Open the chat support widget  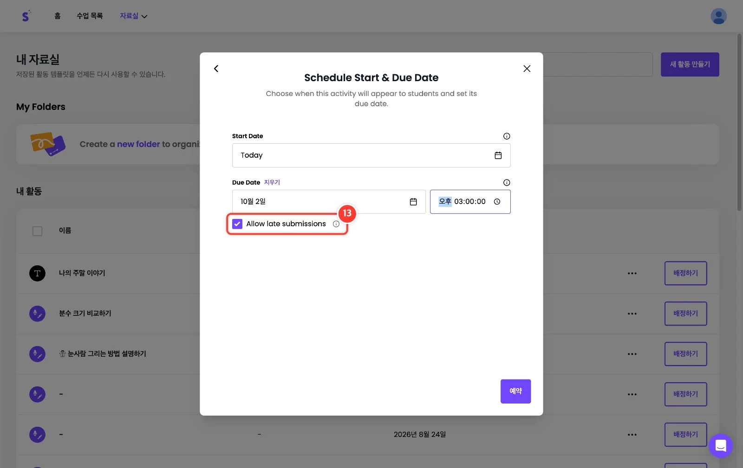click(721, 446)
